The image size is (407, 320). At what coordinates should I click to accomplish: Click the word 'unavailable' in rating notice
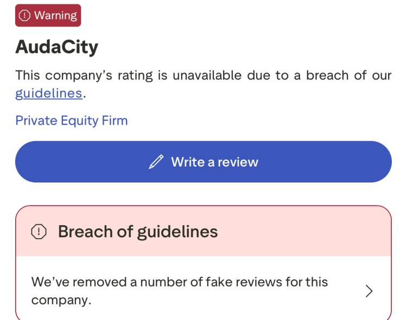click(207, 75)
